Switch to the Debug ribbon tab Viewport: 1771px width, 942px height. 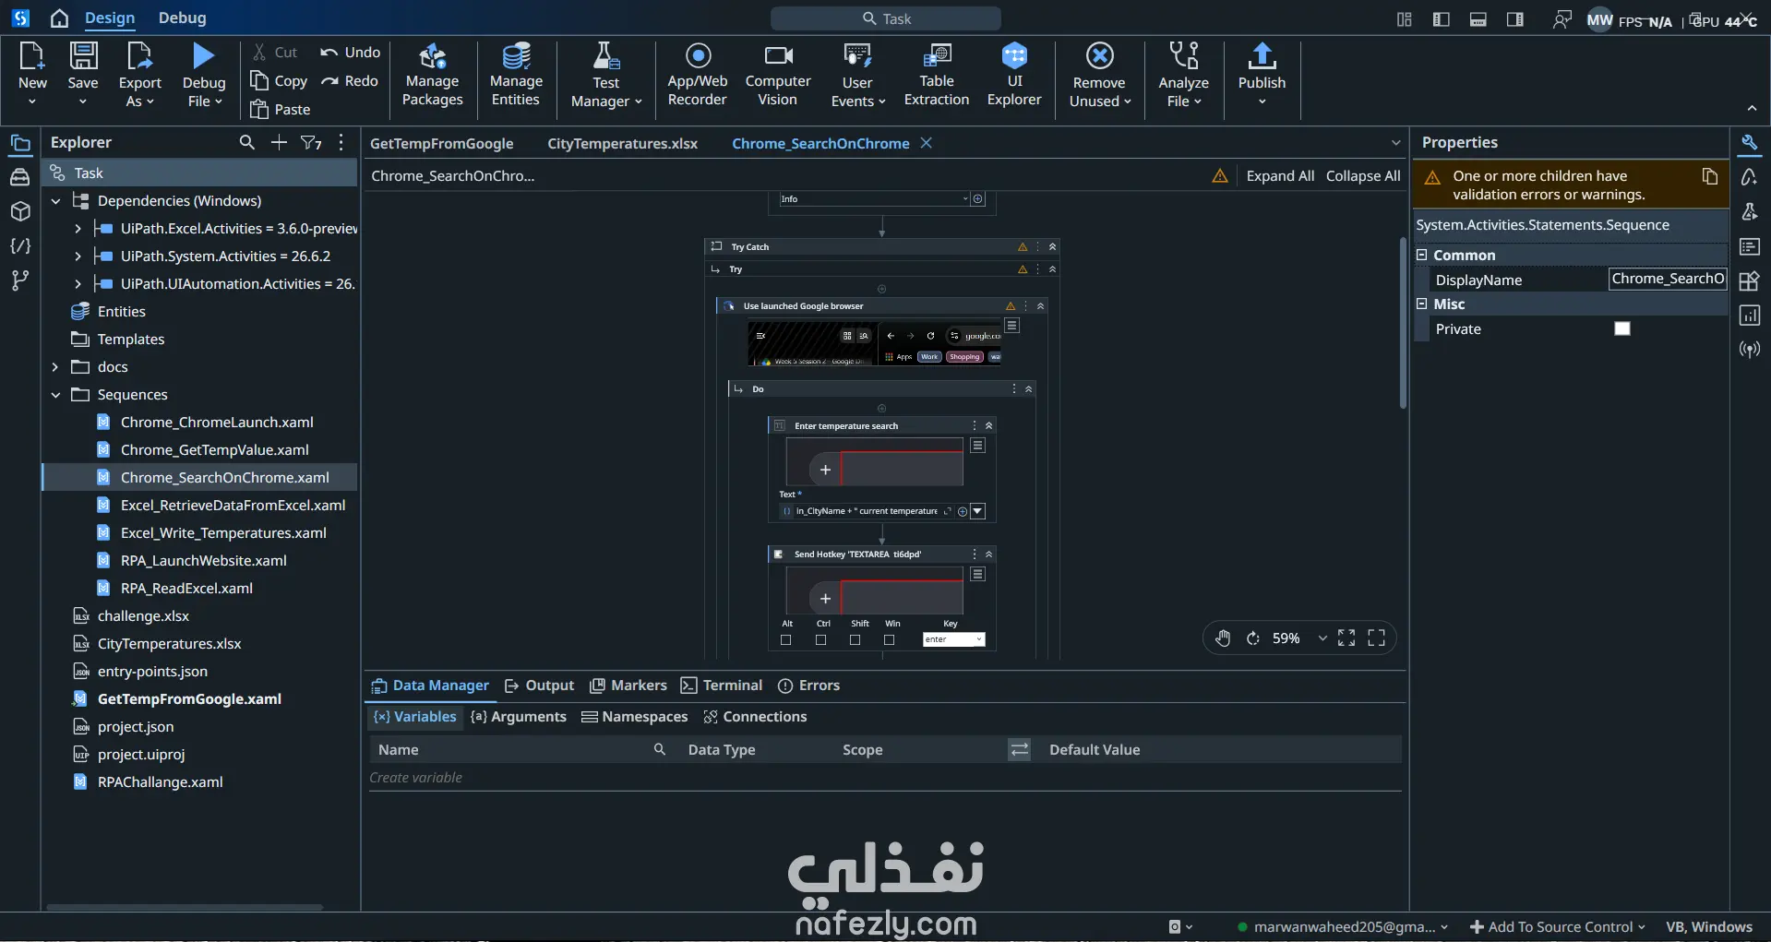182,18
